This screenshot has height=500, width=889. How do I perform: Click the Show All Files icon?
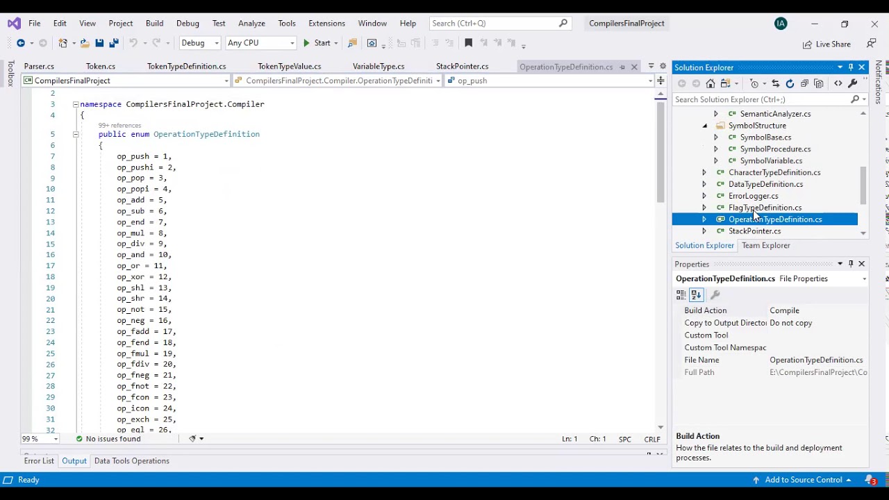pyautogui.click(x=819, y=83)
